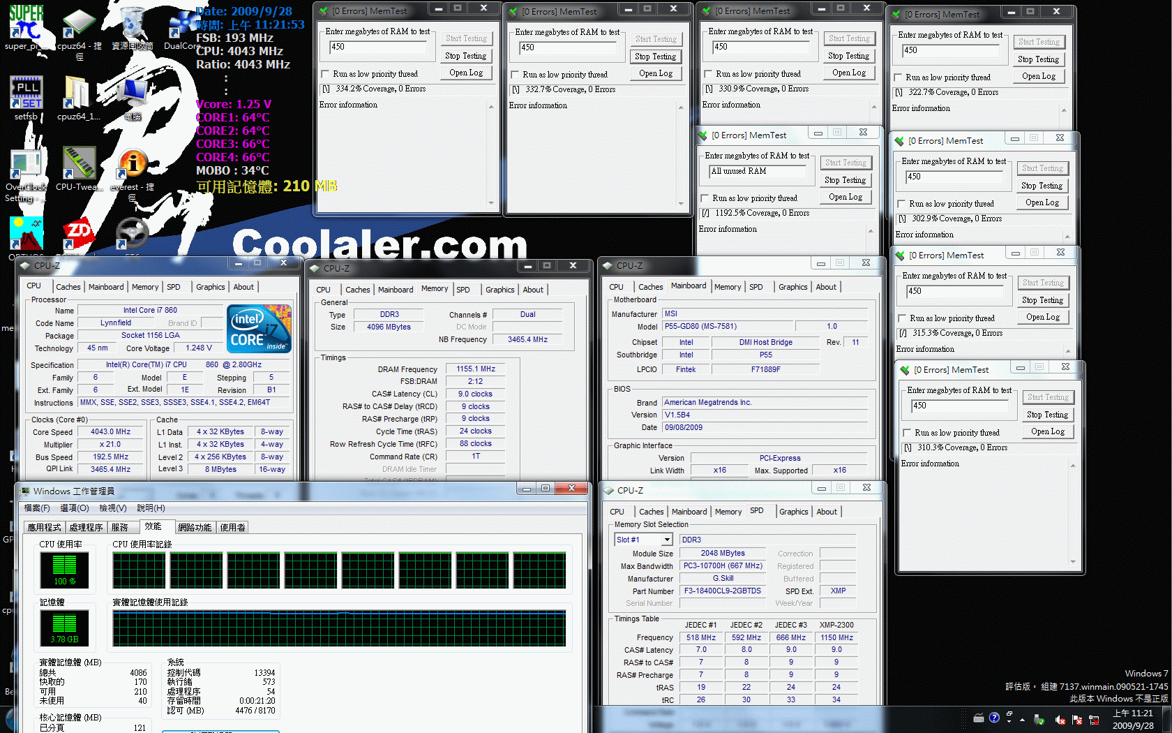Open Caches tab in the CPU-Z processor window
This screenshot has width=1172, height=733.
click(68, 287)
